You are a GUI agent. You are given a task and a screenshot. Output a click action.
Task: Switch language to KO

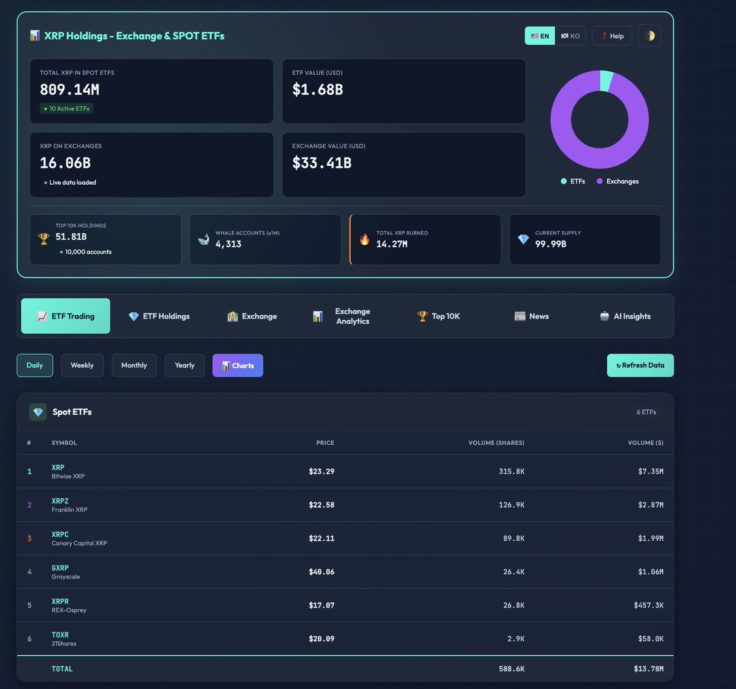click(570, 36)
